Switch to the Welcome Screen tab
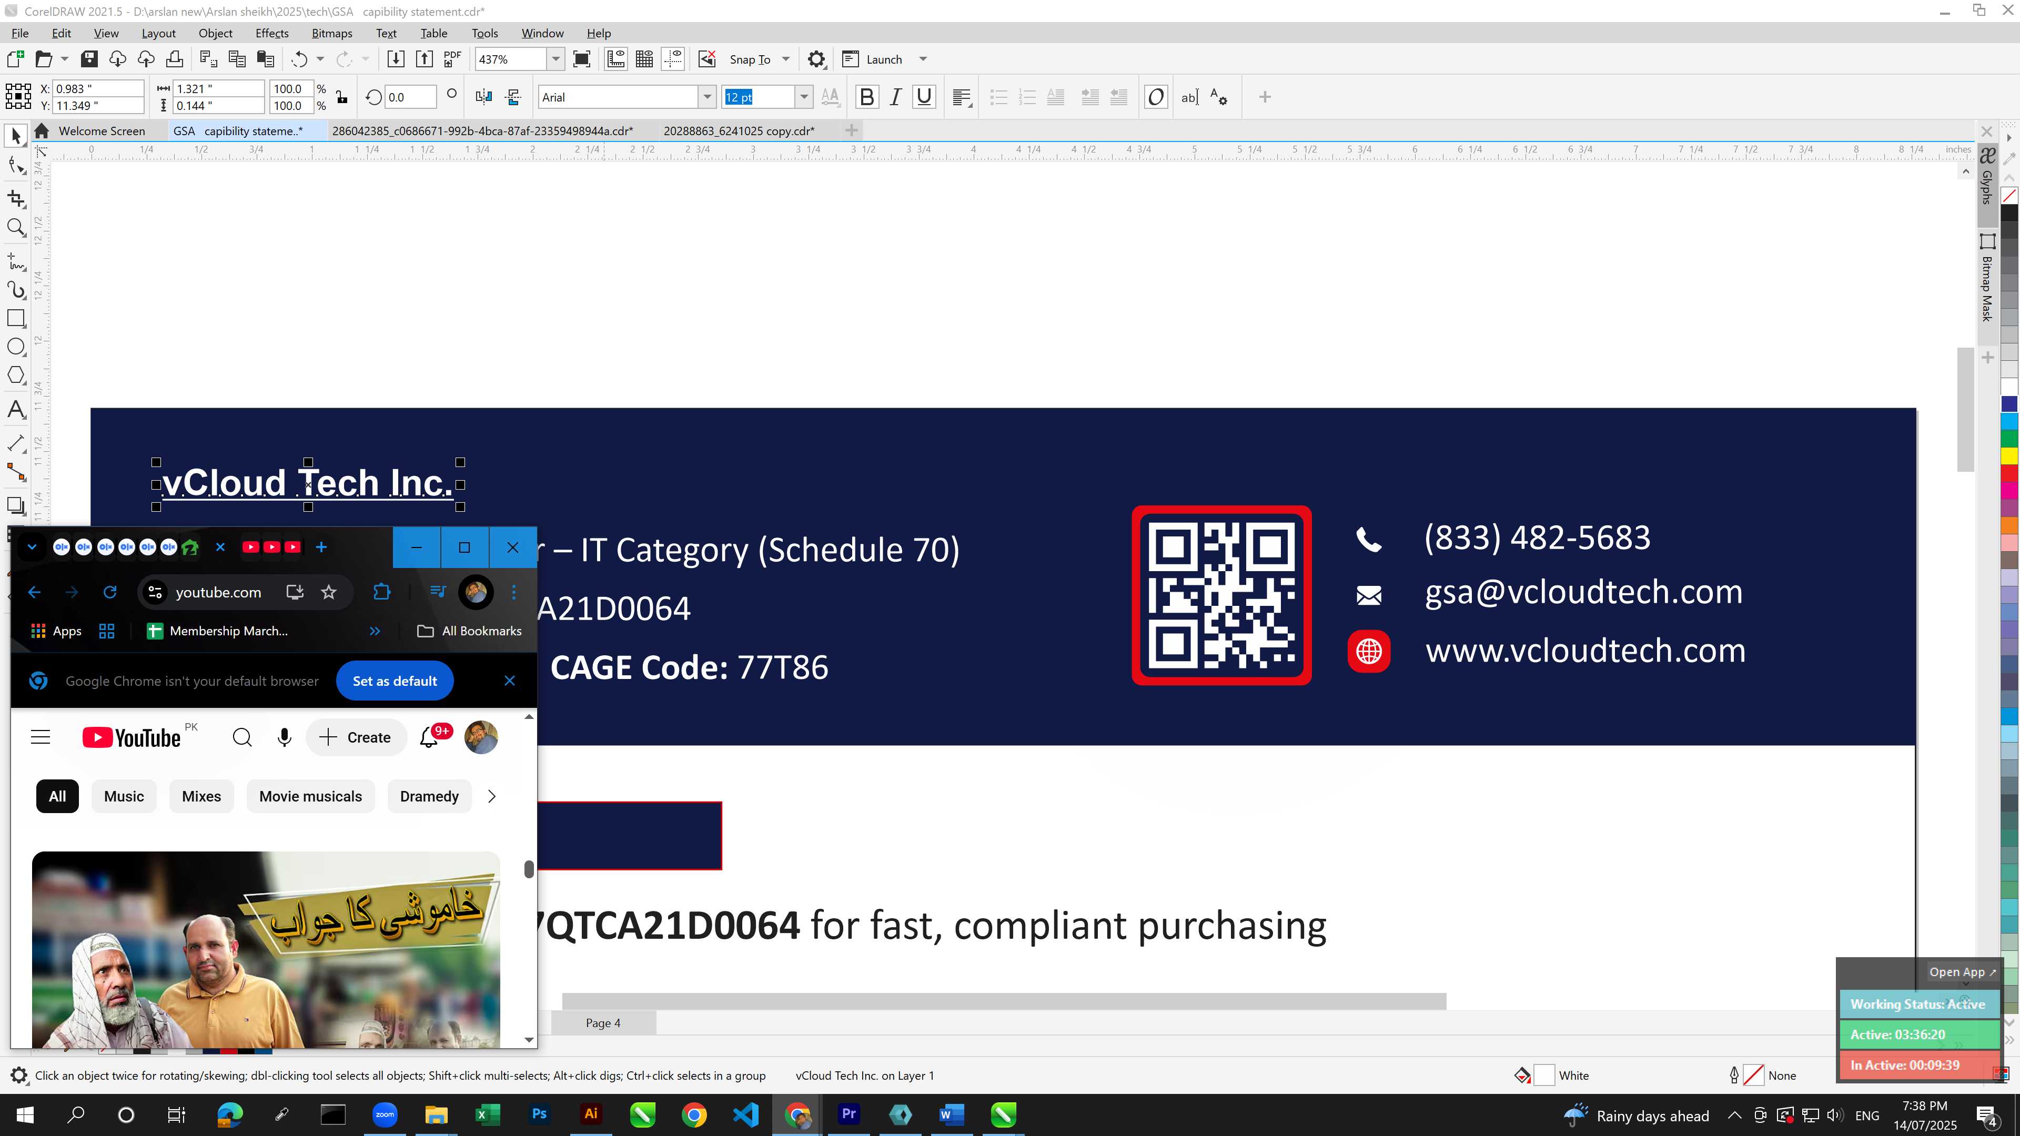Image resolution: width=2020 pixels, height=1136 pixels. (x=101, y=131)
